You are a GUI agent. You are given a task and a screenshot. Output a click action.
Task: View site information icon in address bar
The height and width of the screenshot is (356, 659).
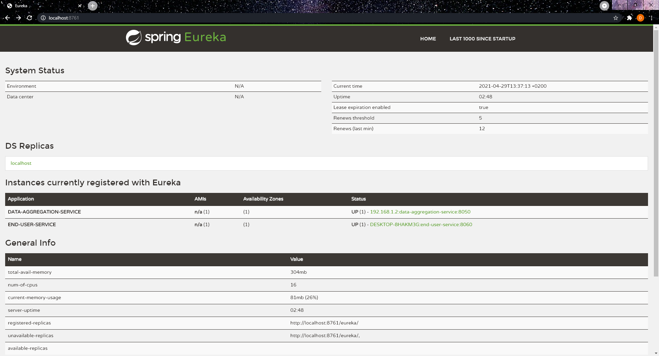click(x=43, y=18)
